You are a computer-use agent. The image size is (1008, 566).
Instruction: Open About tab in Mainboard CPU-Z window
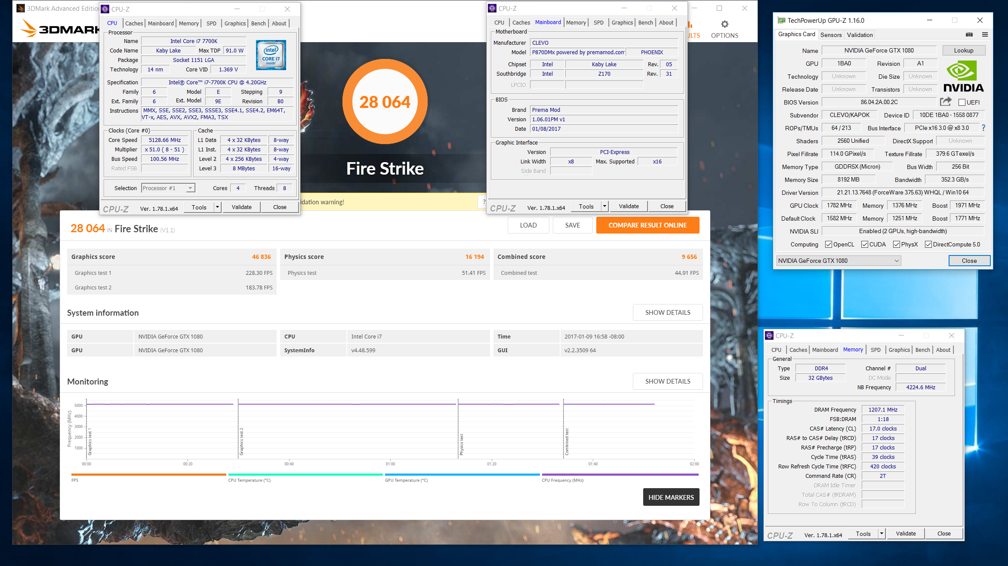tap(666, 22)
